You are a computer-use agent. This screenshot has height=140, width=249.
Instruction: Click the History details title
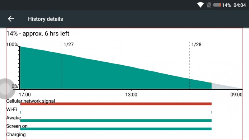tap(45, 19)
